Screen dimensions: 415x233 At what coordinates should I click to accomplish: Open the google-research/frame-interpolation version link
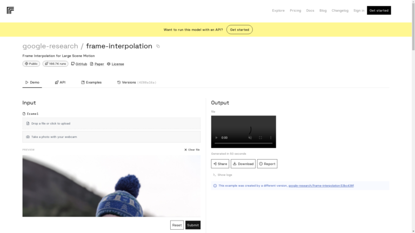[x=321, y=186]
